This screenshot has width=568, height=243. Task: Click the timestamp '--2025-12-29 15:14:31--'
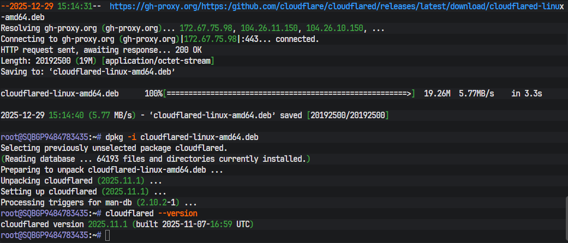[x=51, y=7]
